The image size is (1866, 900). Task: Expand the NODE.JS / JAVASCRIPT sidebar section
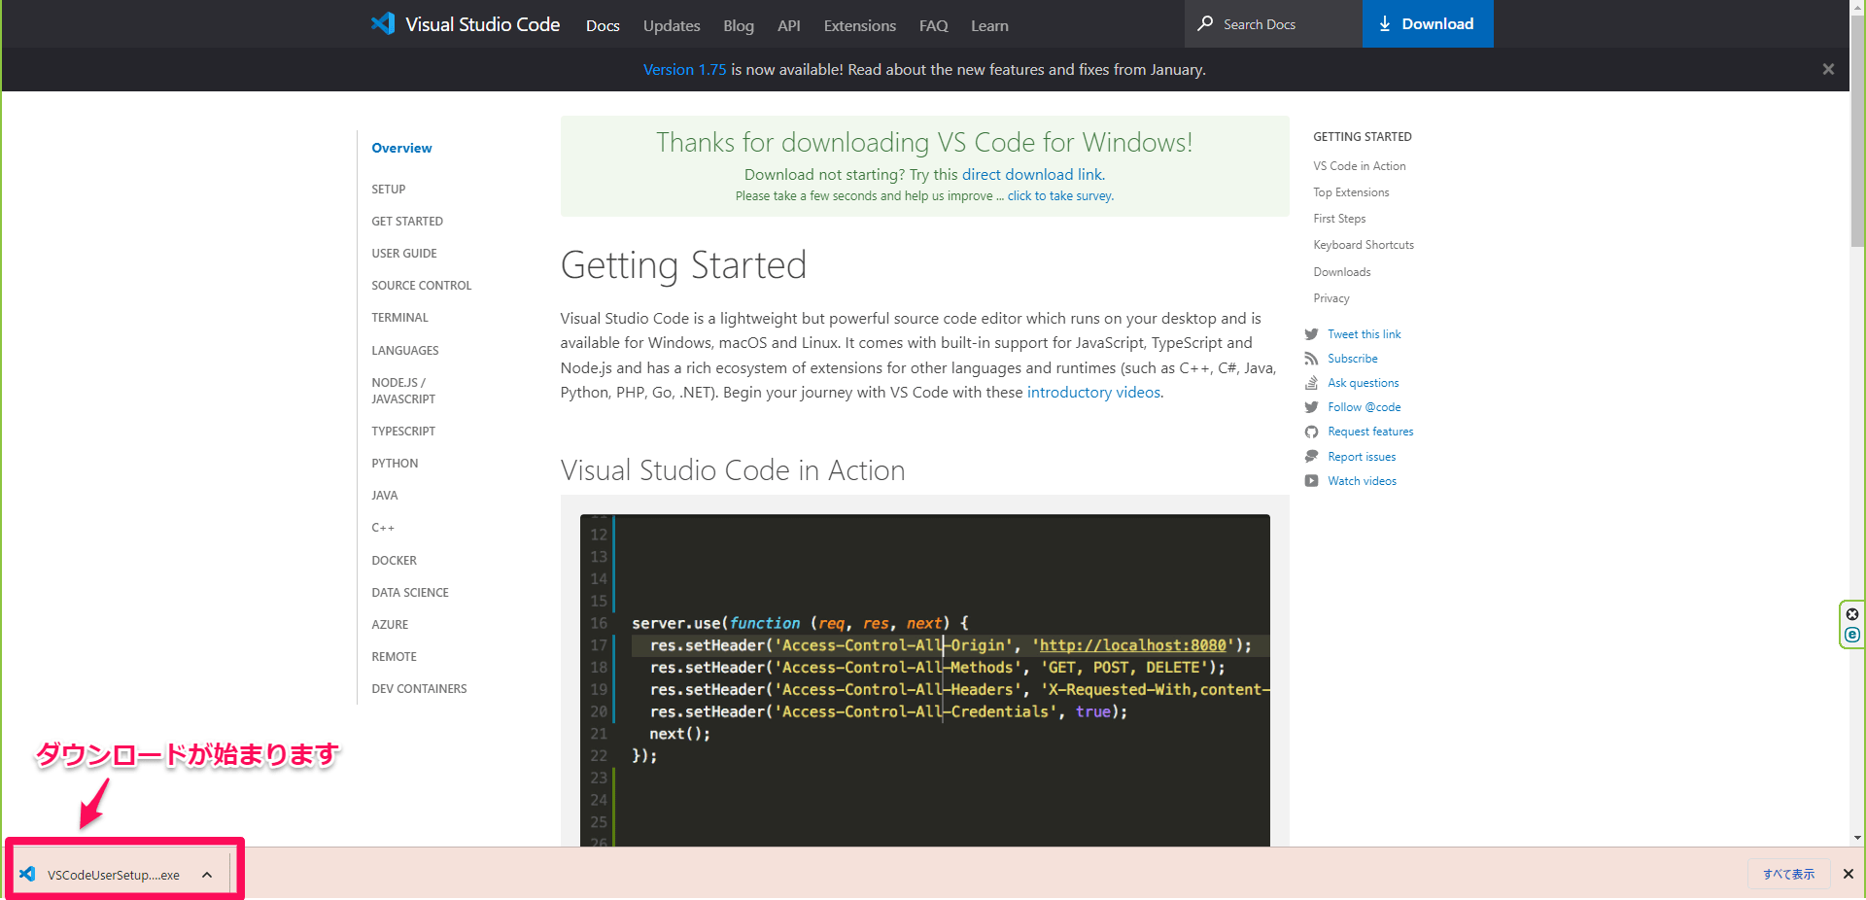tap(403, 391)
